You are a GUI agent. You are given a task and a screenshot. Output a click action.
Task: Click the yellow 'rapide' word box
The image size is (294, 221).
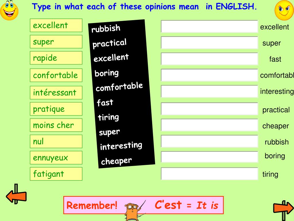coord(56,58)
